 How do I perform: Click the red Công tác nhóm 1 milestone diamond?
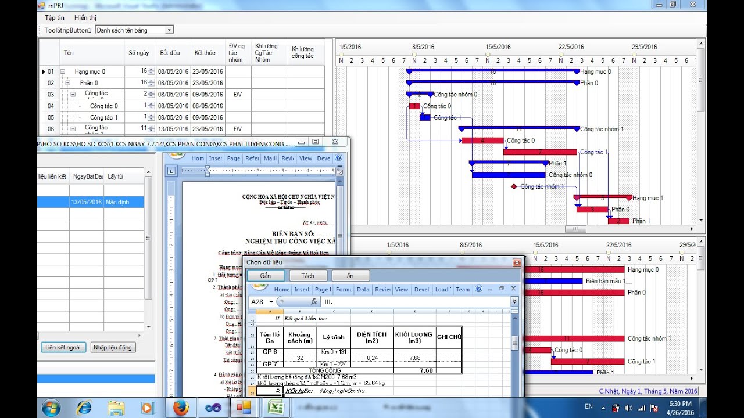point(514,186)
